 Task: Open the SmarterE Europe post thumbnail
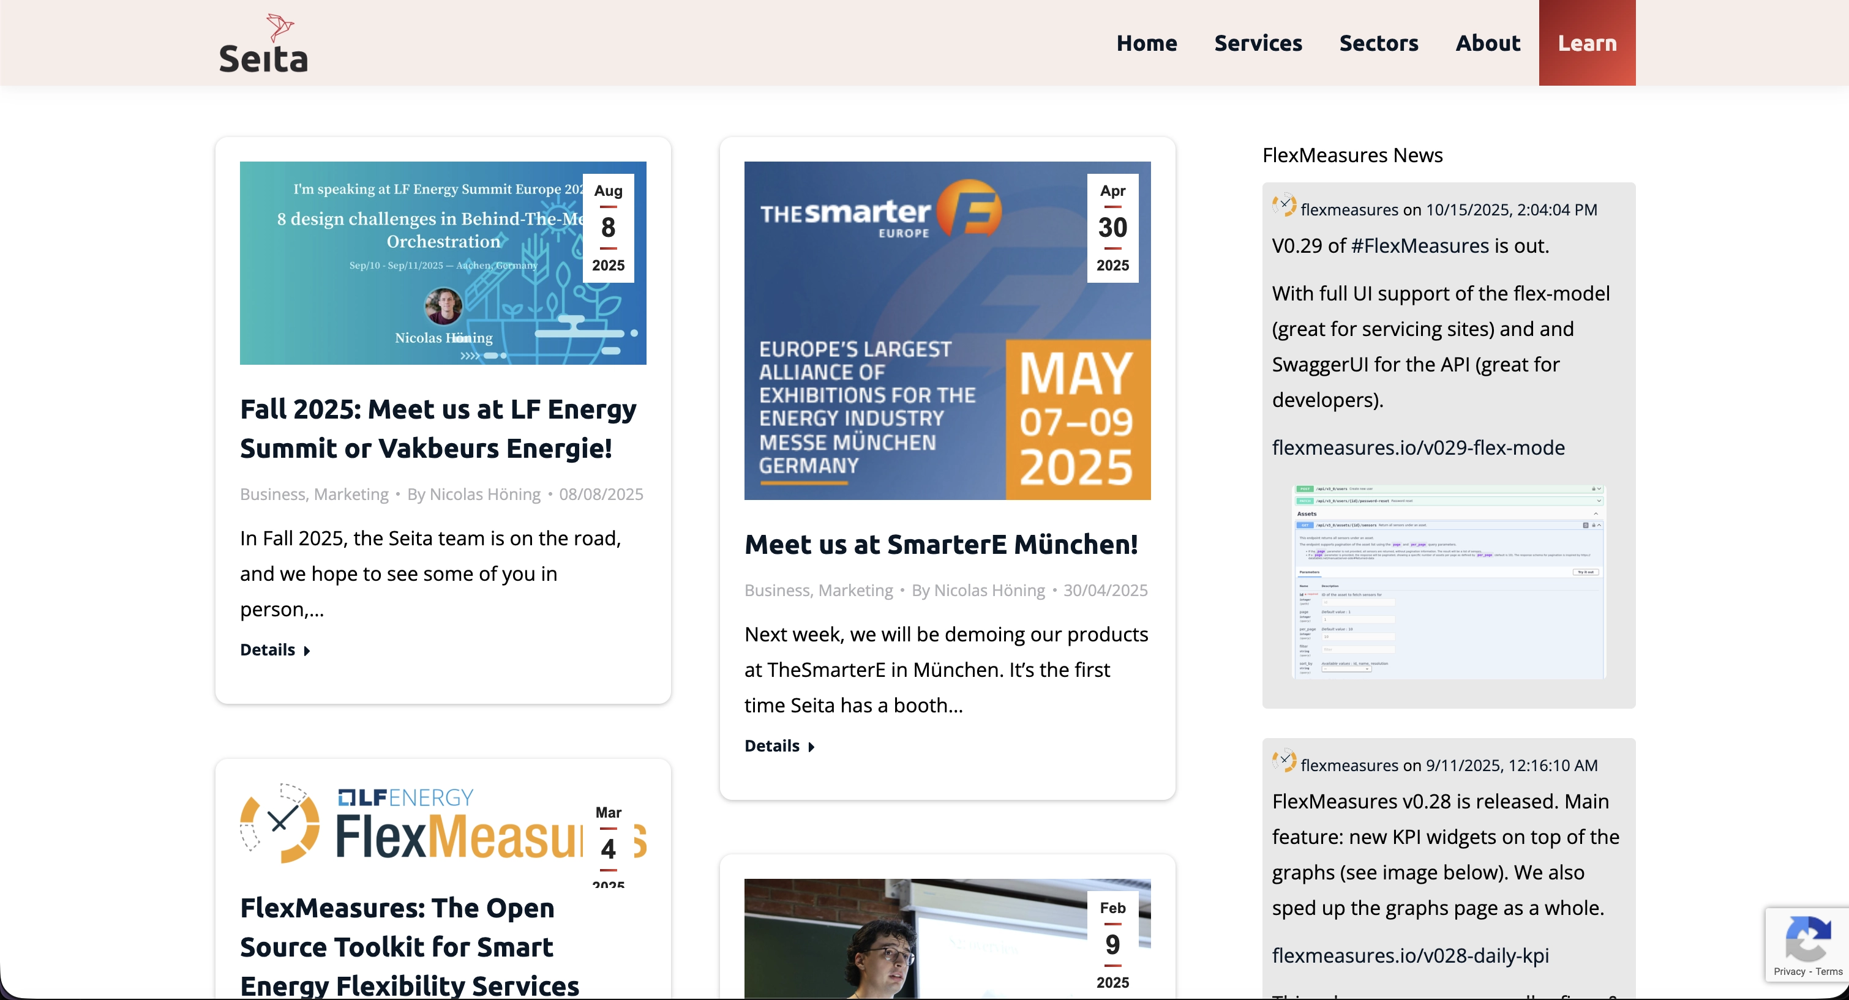[x=948, y=330]
